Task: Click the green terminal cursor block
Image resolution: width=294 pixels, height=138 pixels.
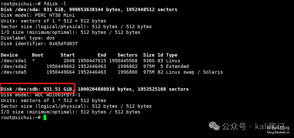Action: (45, 118)
